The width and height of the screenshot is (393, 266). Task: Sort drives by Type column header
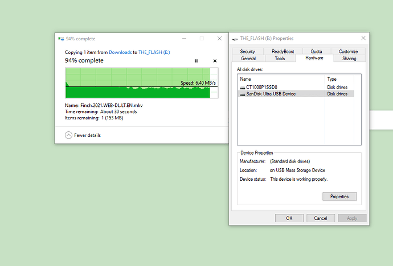(339, 79)
